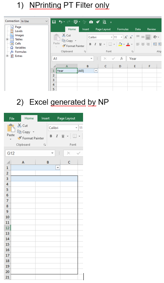This screenshot has height=283, width=164.
Task: Open Review tab in template editor ribbon
Action: 151,29
